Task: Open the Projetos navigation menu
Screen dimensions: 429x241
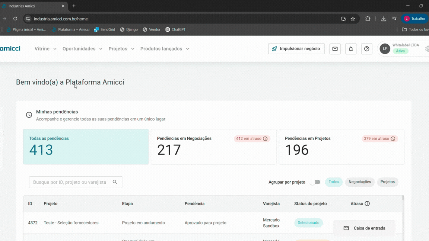Action: tap(121, 49)
